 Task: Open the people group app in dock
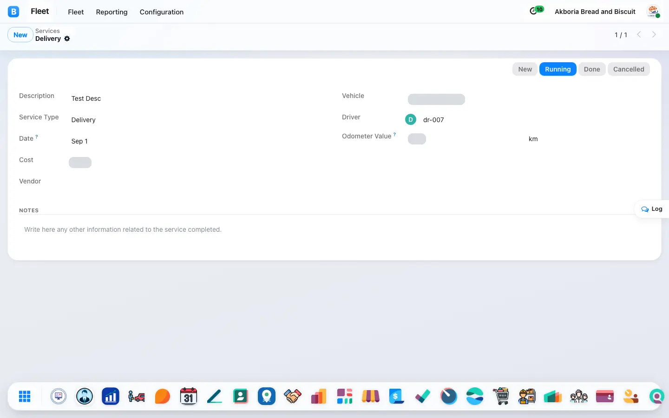coord(579,396)
